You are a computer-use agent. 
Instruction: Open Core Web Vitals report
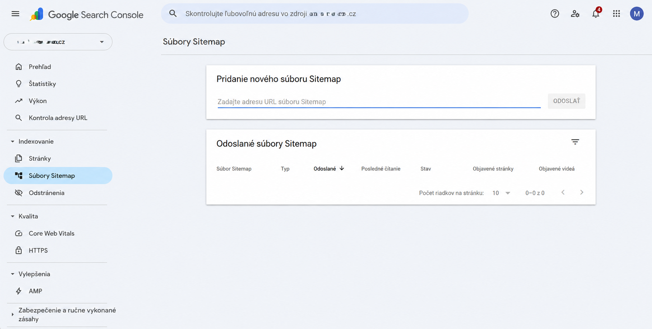52,233
